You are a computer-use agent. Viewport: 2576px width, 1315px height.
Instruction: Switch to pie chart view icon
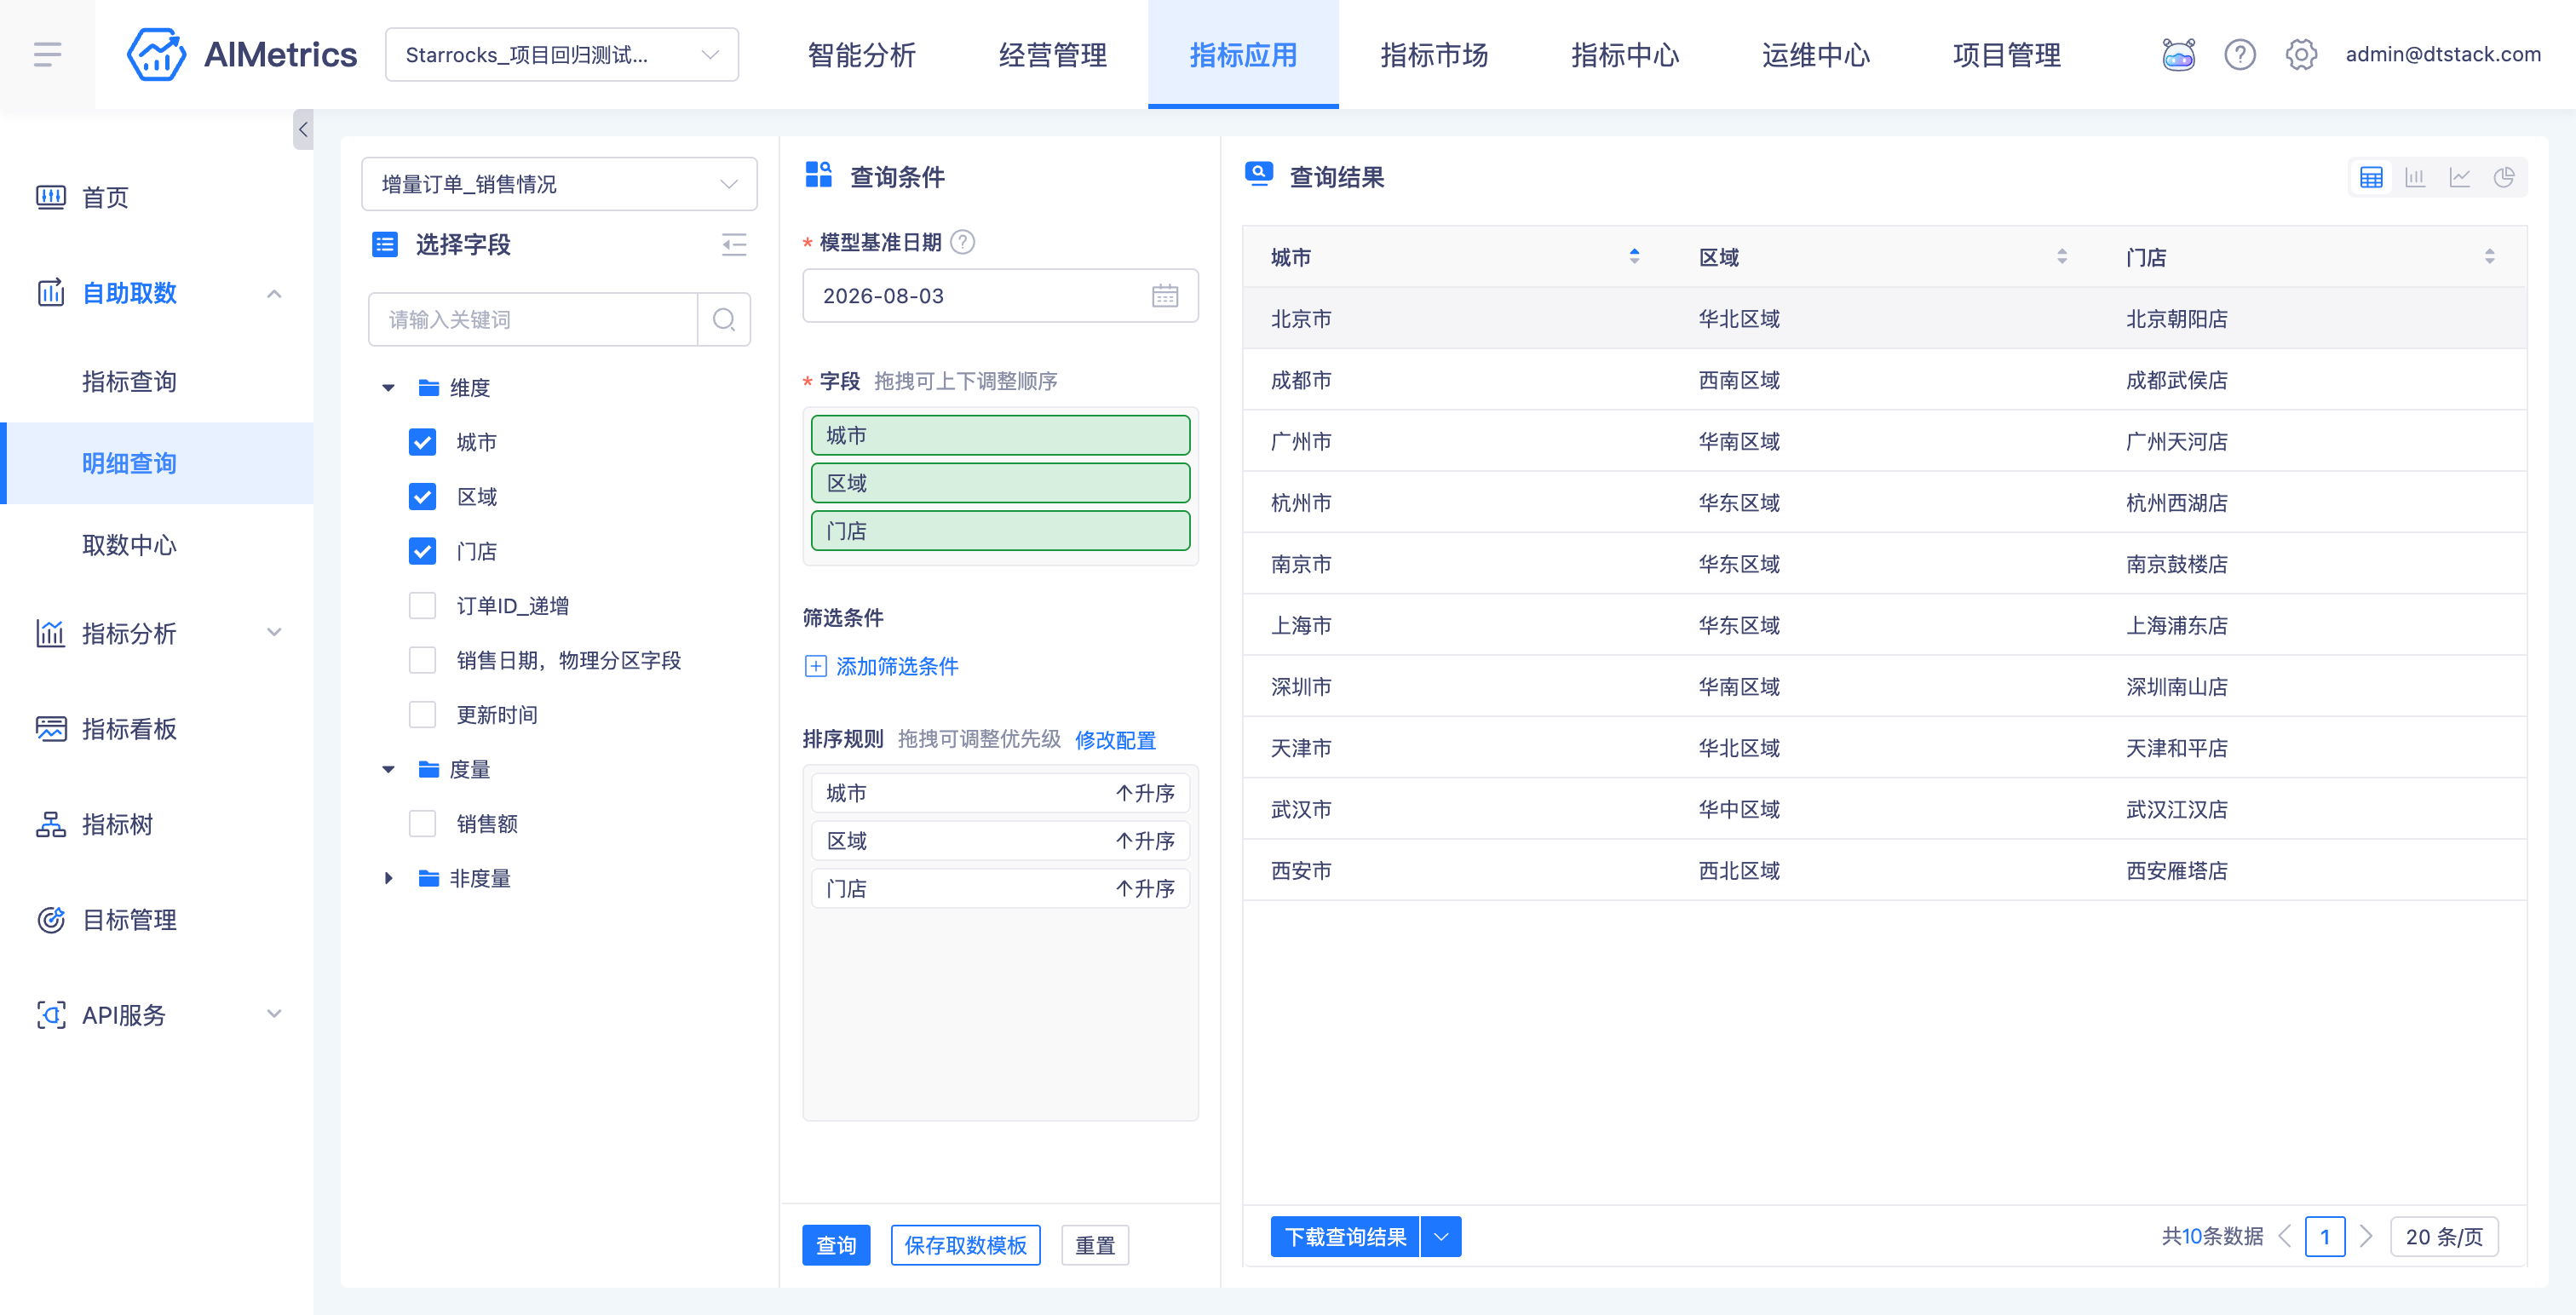coord(2504,178)
